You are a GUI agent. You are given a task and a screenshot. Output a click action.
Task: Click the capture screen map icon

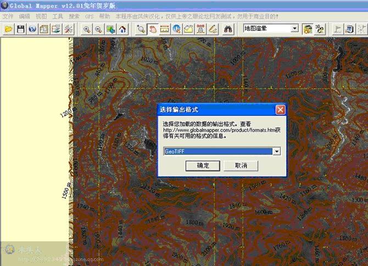(57, 29)
